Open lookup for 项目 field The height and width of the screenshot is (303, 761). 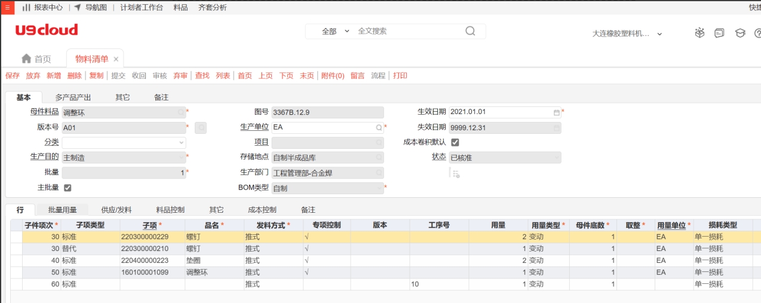pyautogui.click(x=379, y=143)
